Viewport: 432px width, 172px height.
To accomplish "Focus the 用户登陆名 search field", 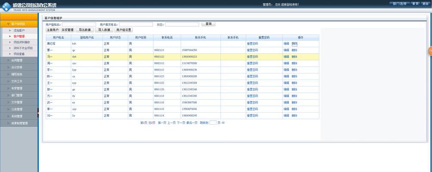I will tap(79, 25).
